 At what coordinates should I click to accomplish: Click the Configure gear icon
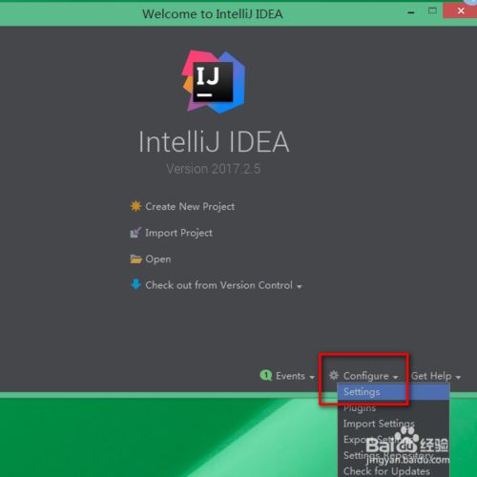334,376
